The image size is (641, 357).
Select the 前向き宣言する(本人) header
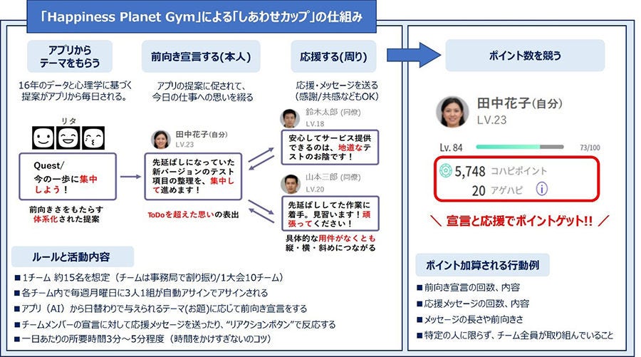pos(201,56)
